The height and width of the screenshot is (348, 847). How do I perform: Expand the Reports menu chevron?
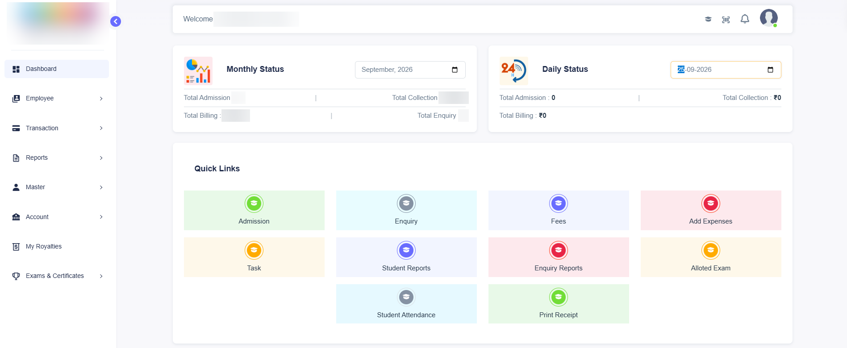pyautogui.click(x=101, y=158)
